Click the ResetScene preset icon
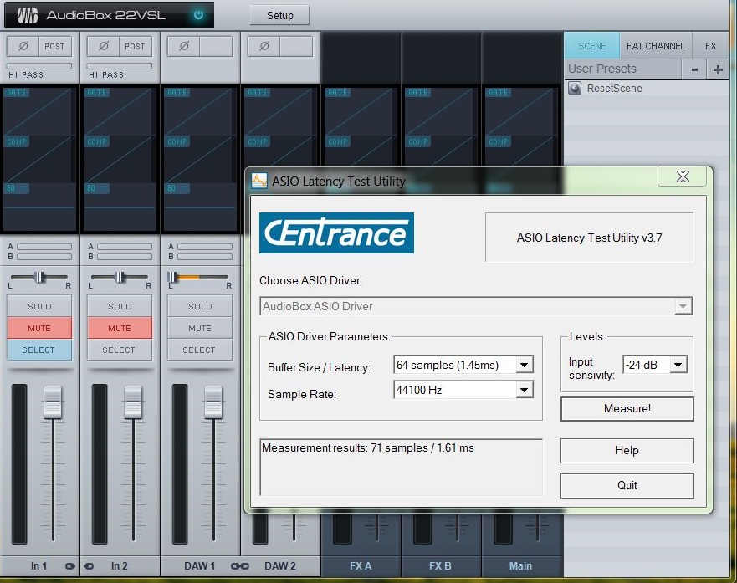 tap(575, 88)
